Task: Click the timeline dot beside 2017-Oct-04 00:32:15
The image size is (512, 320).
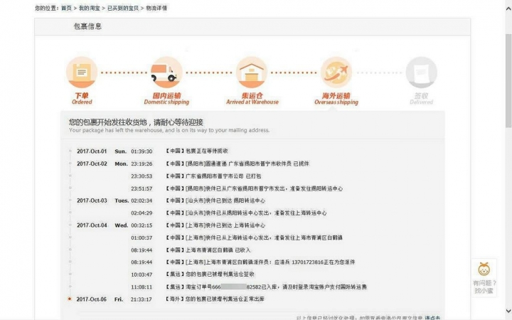Action: (x=70, y=225)
